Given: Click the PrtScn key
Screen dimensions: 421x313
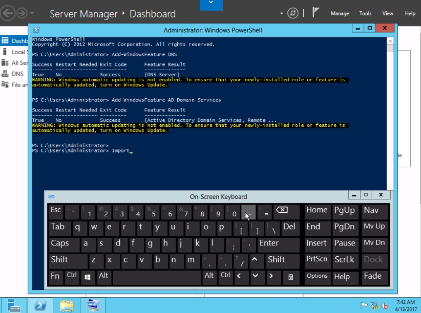Looking at the screenshot, I should (x=317, y=261).
